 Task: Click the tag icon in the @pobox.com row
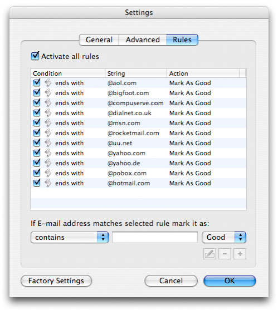[x=48, y=173]
